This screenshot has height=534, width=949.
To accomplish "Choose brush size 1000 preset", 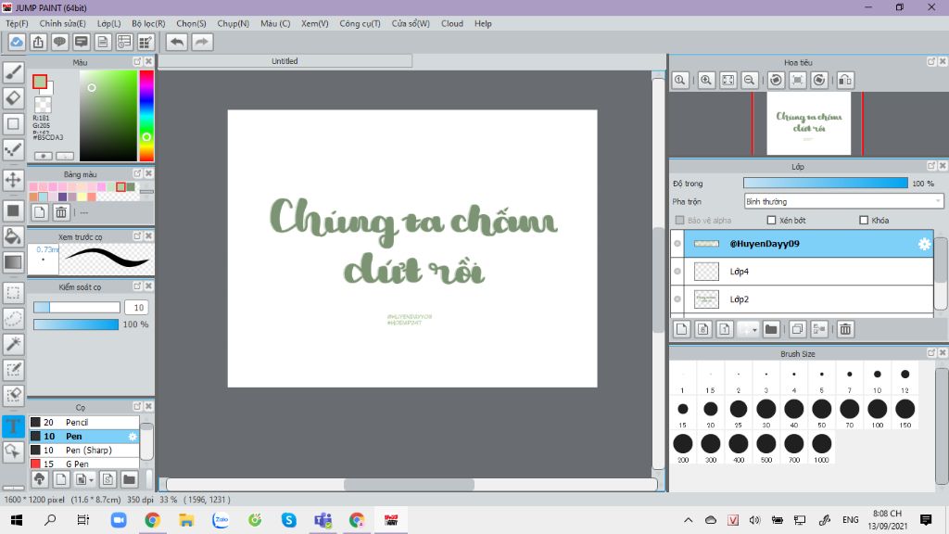I will [821, 448].
